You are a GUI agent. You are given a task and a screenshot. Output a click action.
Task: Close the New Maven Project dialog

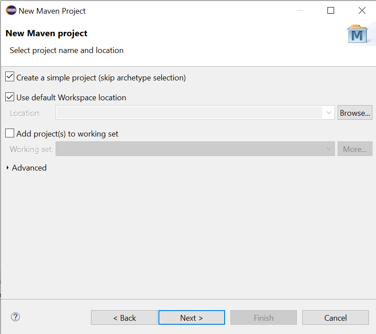[x=362, y=10]
